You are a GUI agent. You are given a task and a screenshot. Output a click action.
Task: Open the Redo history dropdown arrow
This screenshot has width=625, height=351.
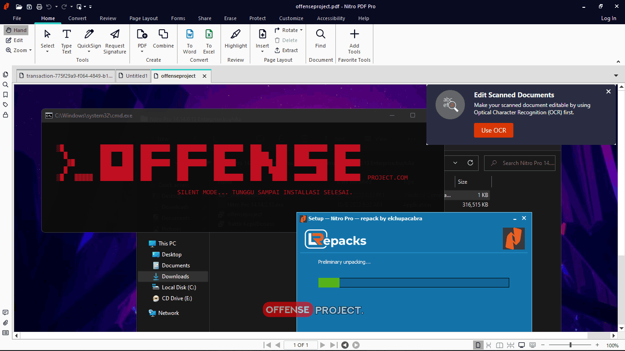click(x=72, y=7)
